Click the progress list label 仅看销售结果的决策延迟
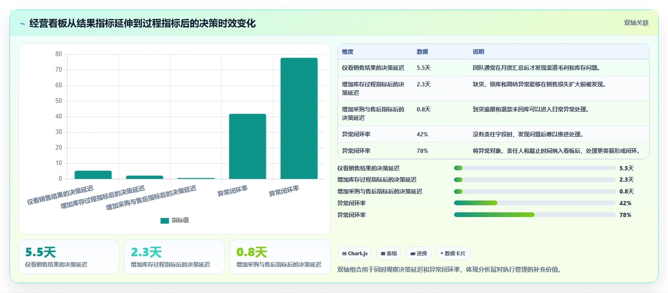 pyautogui.click(x=369, y=168)
